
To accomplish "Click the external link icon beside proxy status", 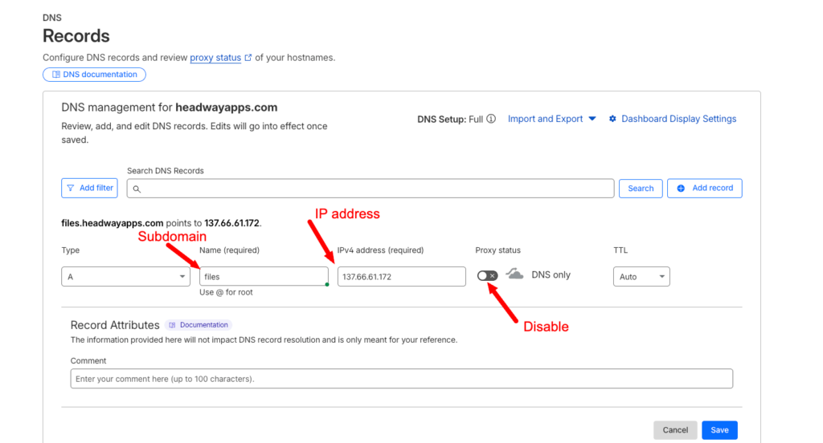I will click(248, 58).
